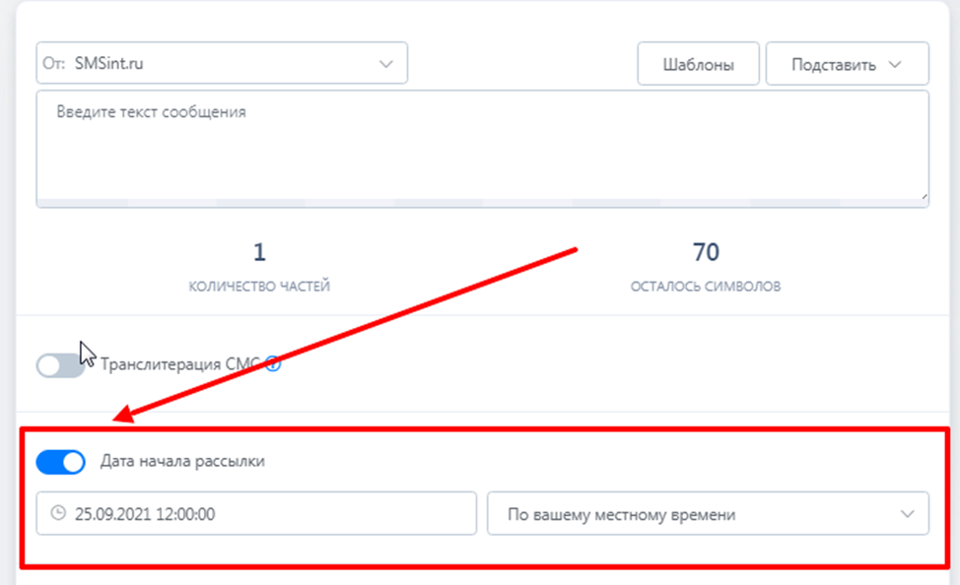Open the Шаблоны templates button

(x=698, y=64)
